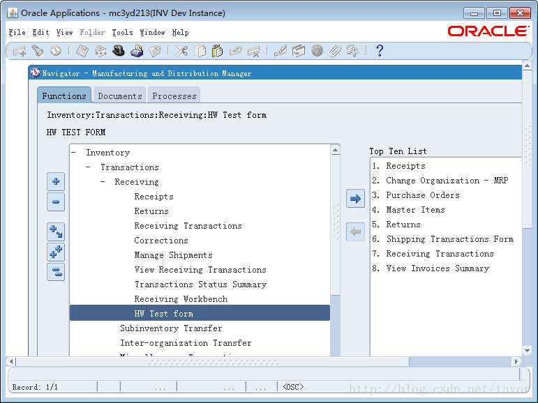This screenshot has width=538, height=403.
Task: Collapse the Transactions tree node
Action: point(88,167)
